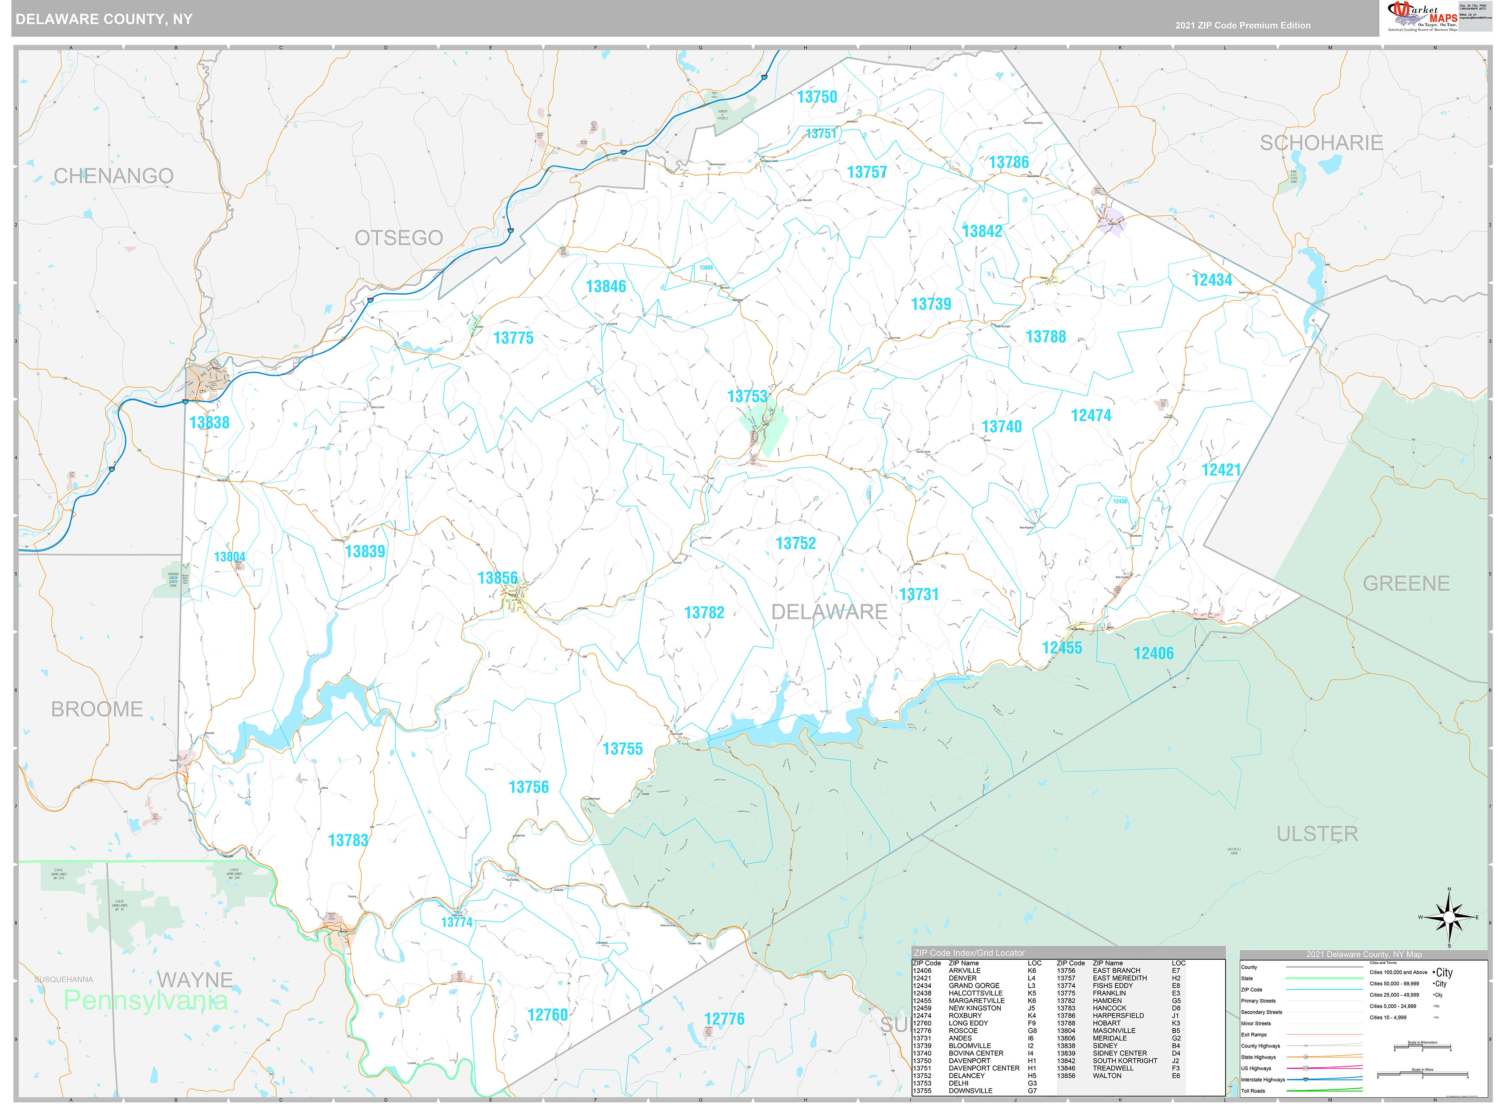Click ZIP label 13788 on the map
The width and height of the screenshot is (1500, 1104).
[1046, 337]
